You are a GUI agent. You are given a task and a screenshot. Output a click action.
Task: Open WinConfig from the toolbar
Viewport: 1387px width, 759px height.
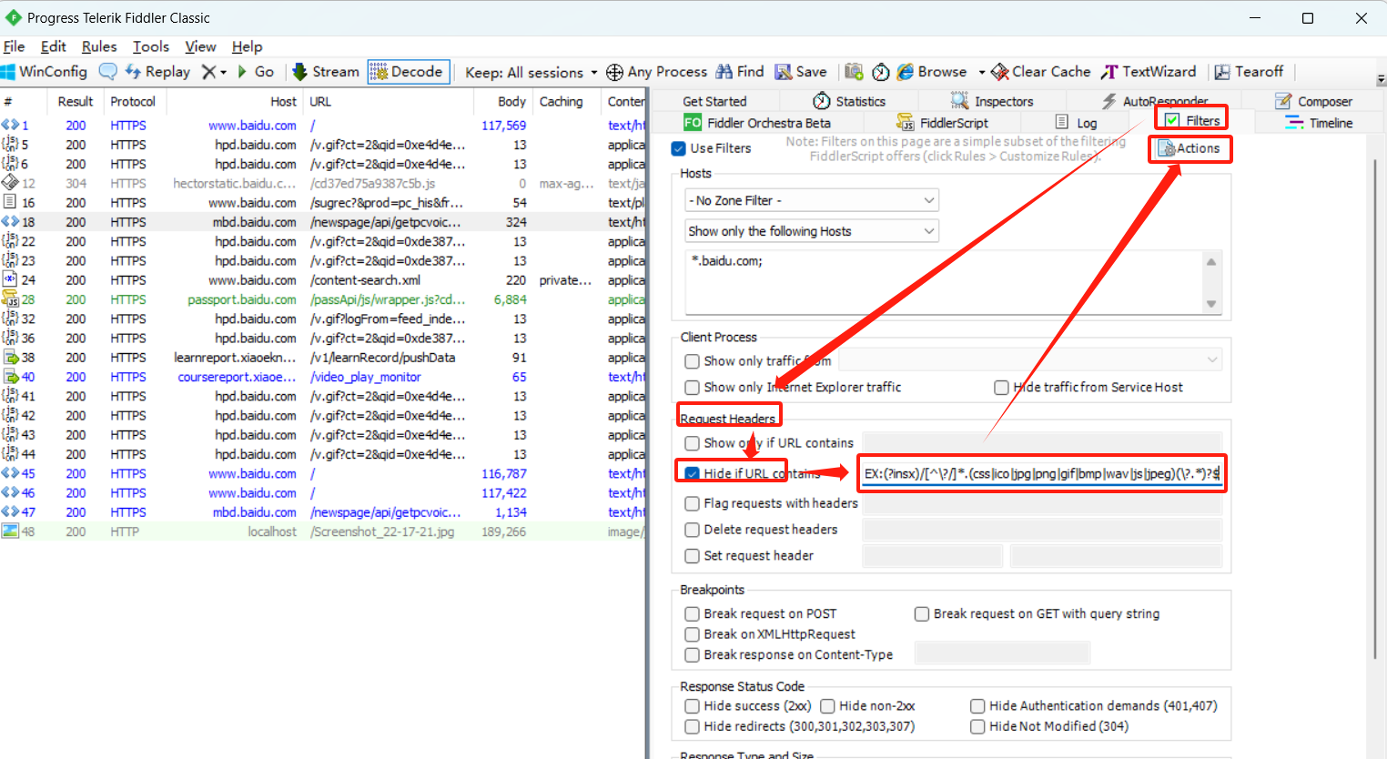[45, 72]
